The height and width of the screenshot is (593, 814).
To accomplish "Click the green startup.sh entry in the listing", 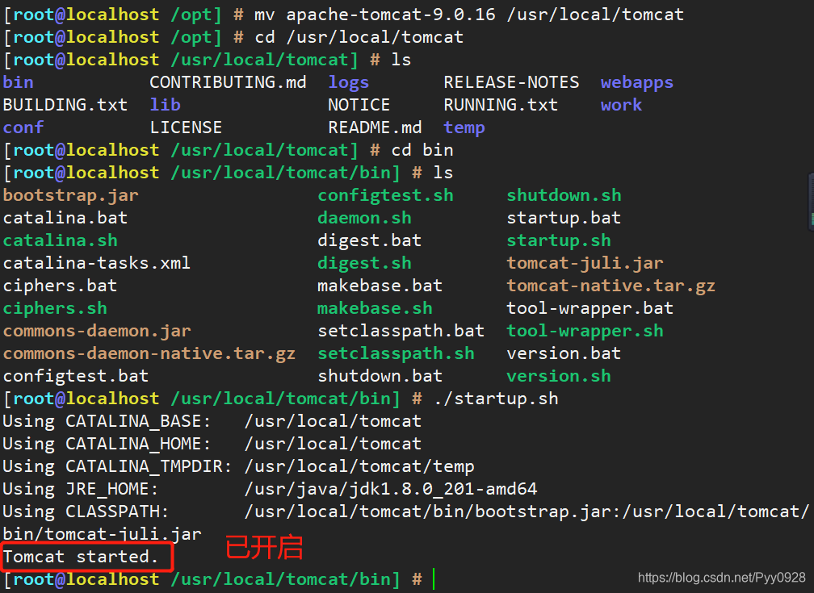I will tap(559, 241).
